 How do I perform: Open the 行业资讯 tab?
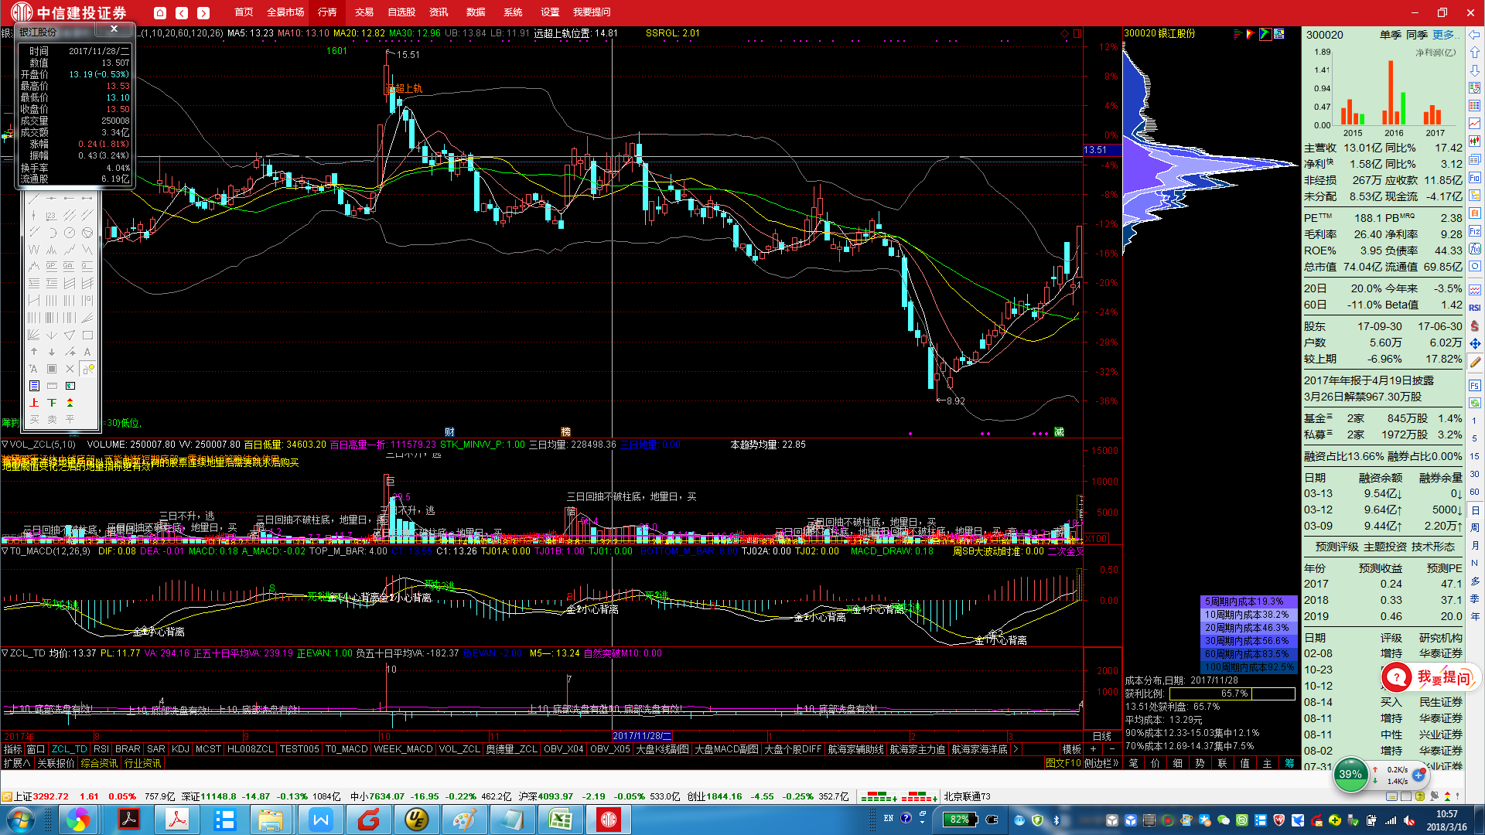point(142,763)
